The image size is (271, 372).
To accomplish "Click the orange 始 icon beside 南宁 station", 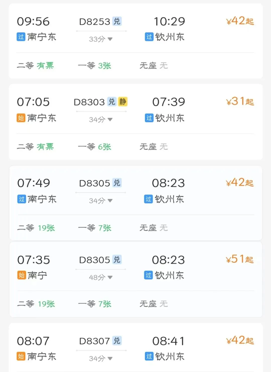I will (22, 275).
